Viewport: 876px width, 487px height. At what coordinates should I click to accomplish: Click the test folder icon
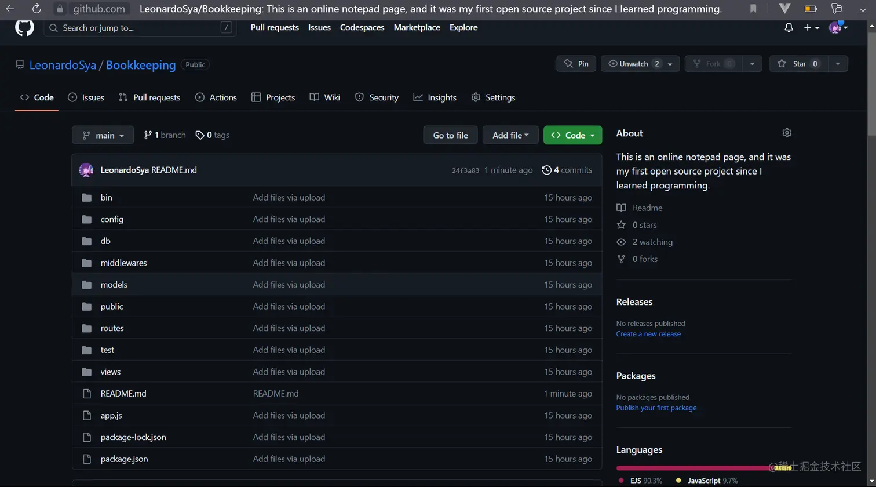pos(87,350)
